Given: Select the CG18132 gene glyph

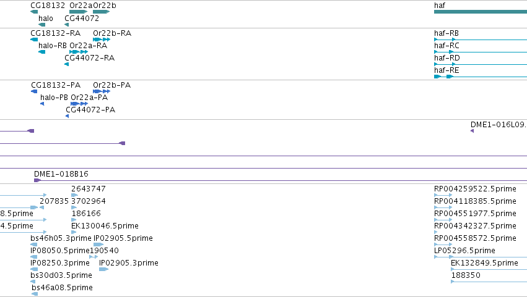Looking at the screenshot, I should 34,12.
